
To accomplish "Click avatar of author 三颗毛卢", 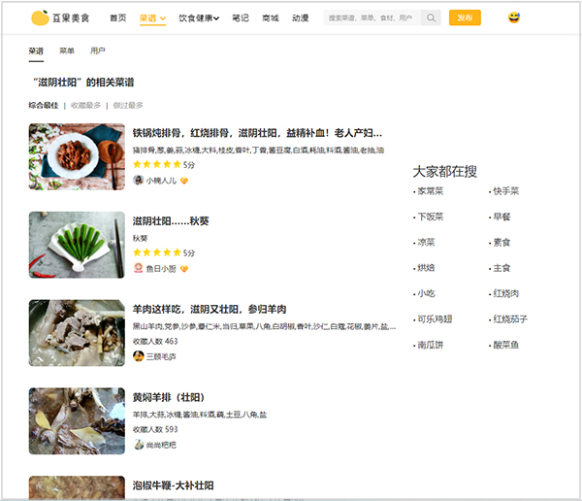I will (x=138, y=355).
